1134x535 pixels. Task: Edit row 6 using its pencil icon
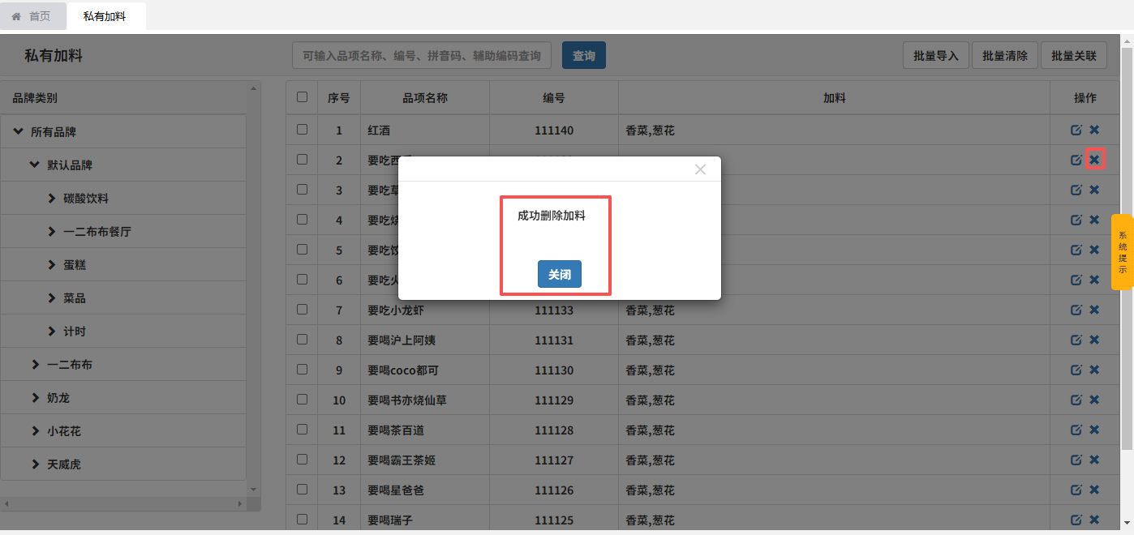1076,280
